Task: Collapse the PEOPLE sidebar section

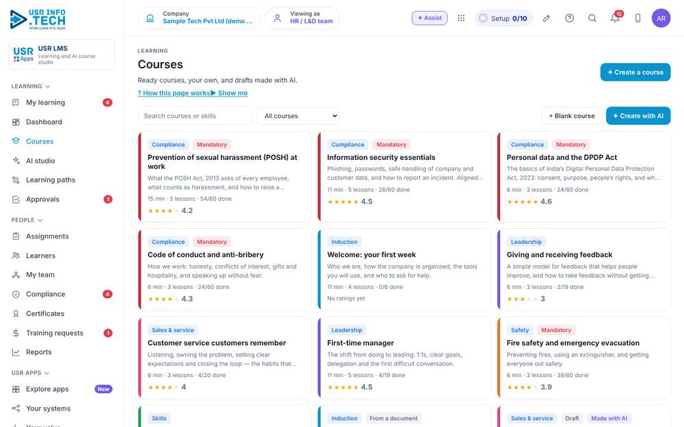Action: click(27, 220)
